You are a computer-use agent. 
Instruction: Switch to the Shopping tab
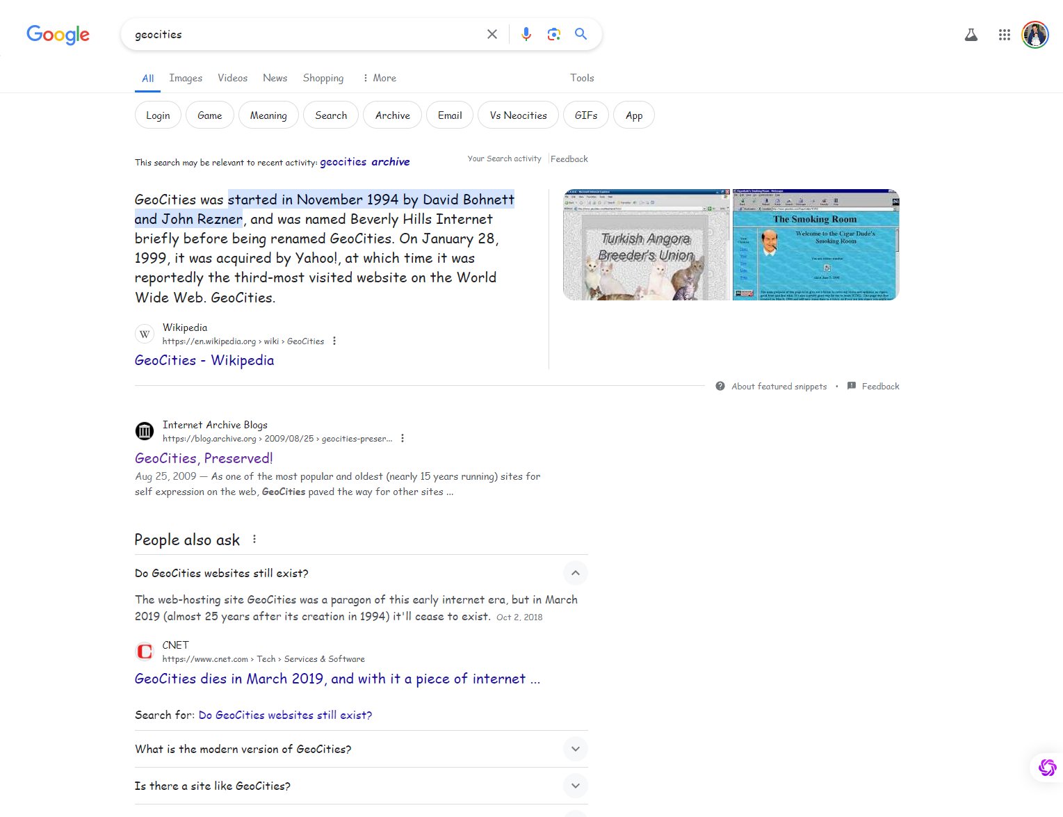click(323, 78)
